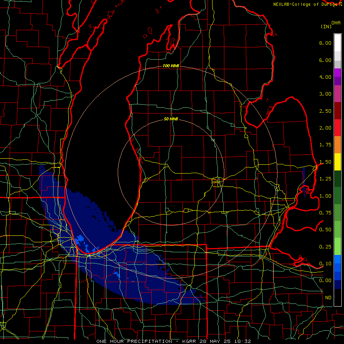Select the 1.25 legend value
Viewport: 344px width, 344px height.
[325, 179]
